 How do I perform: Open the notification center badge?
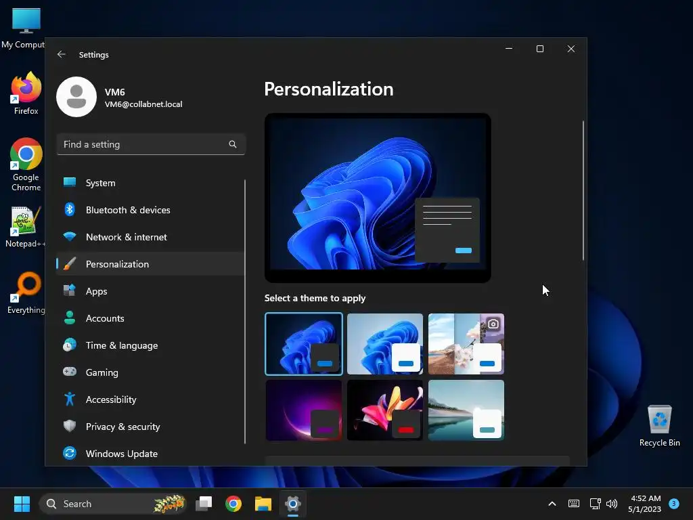point(674,503)
